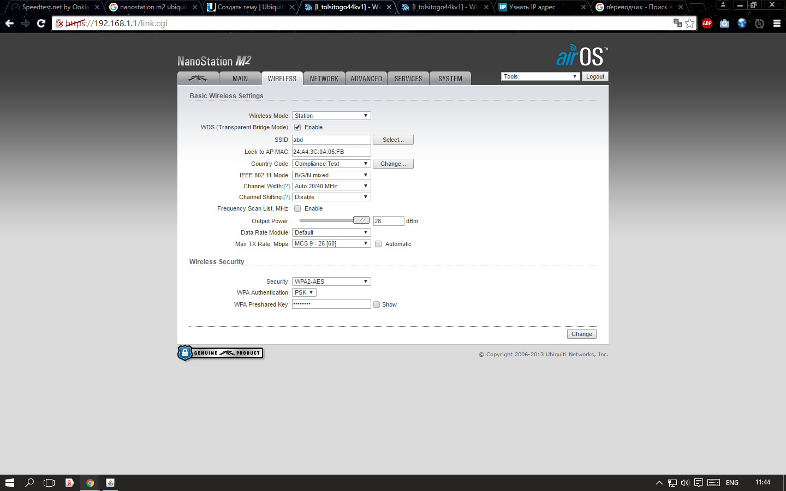Go forward in browser history
The width and height of the screenshot is (786, 491).
pyautogui.click(x=25, y=23)
